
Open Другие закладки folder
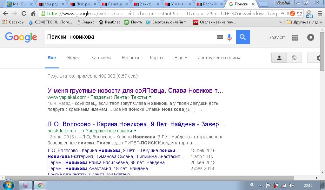pos(304,22)
